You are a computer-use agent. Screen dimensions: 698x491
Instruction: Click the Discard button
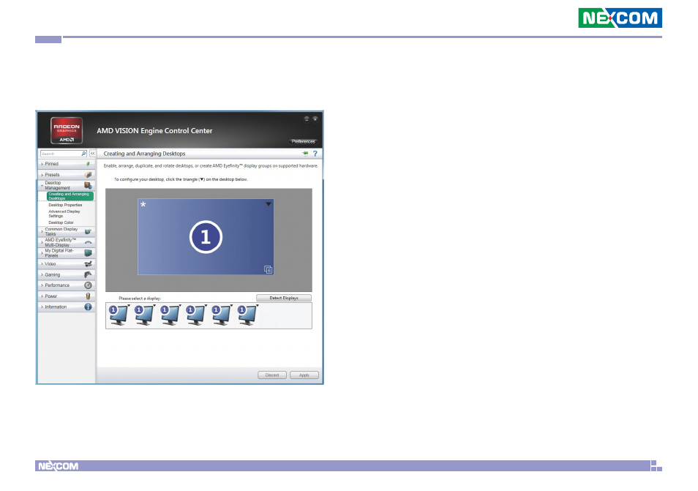[x=272, y=375]
